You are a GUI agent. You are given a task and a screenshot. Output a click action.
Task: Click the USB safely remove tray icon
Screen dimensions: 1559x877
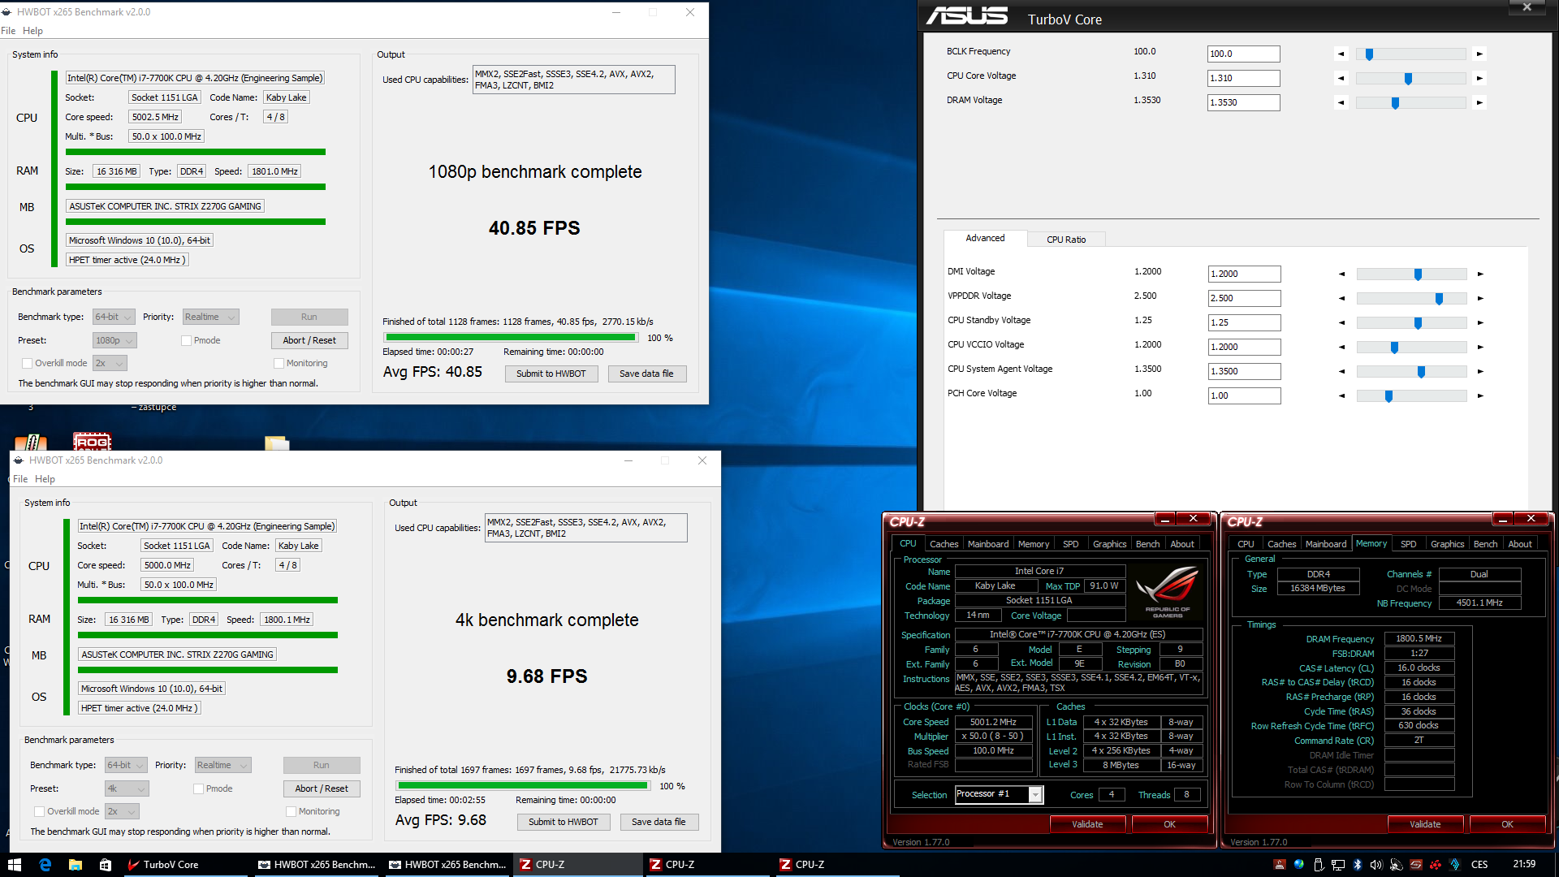1318,865
